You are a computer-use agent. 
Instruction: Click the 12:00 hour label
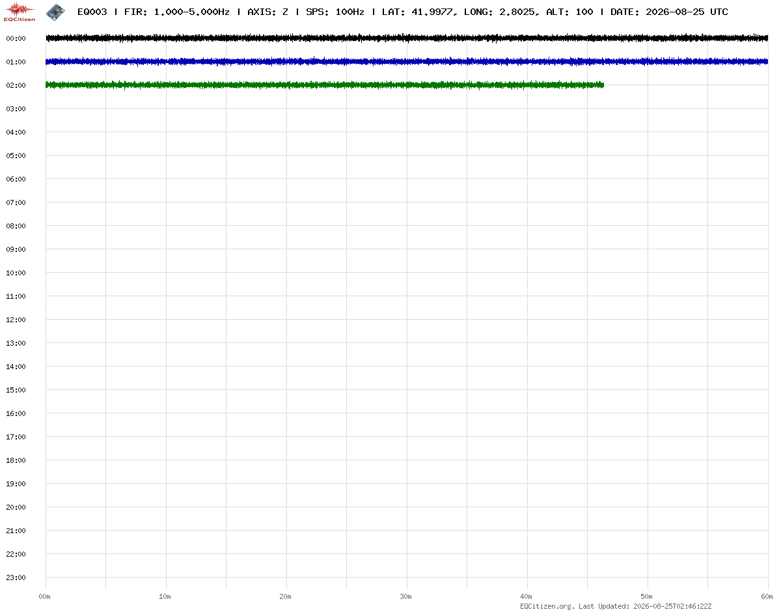[16, 320]
